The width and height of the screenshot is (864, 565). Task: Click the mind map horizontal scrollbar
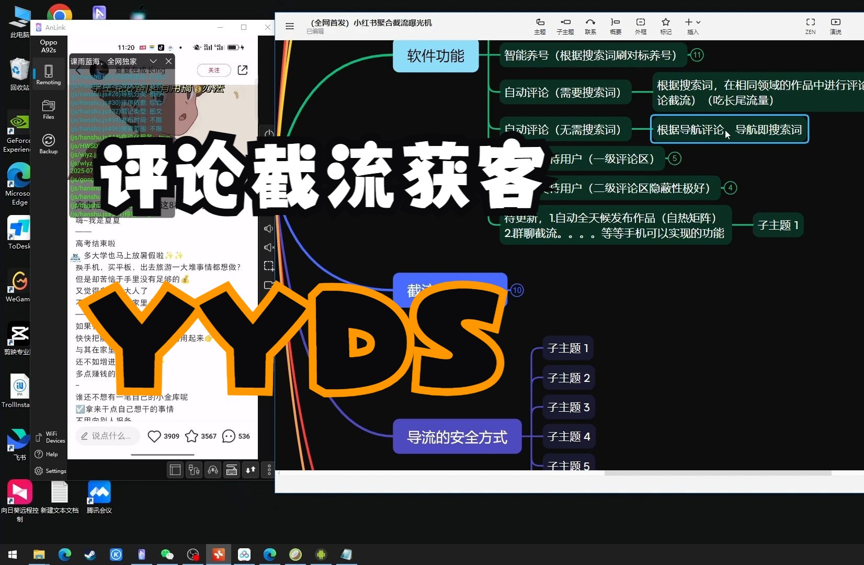click(718, 473)
